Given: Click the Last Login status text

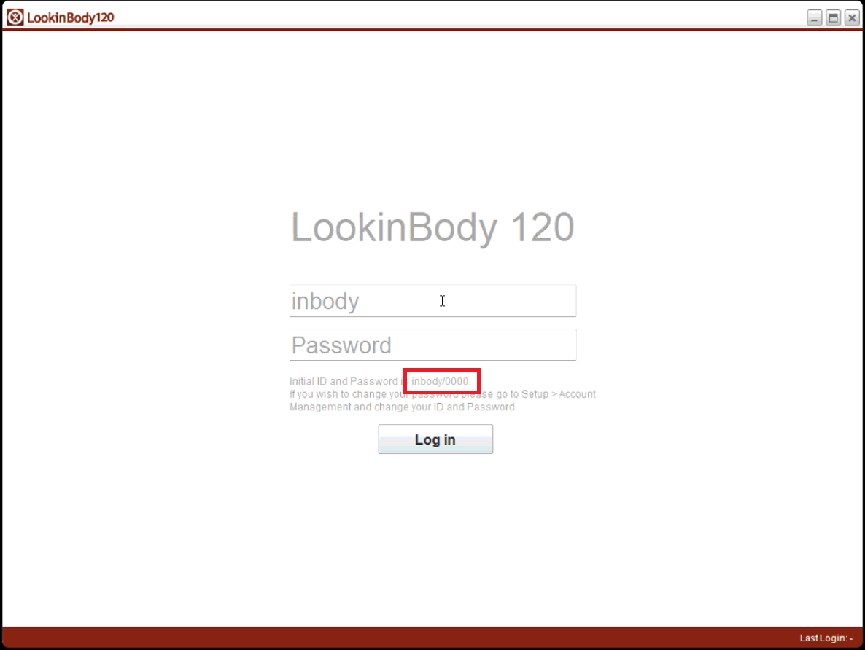Looking at the screenshot, I should pos(826,638).
